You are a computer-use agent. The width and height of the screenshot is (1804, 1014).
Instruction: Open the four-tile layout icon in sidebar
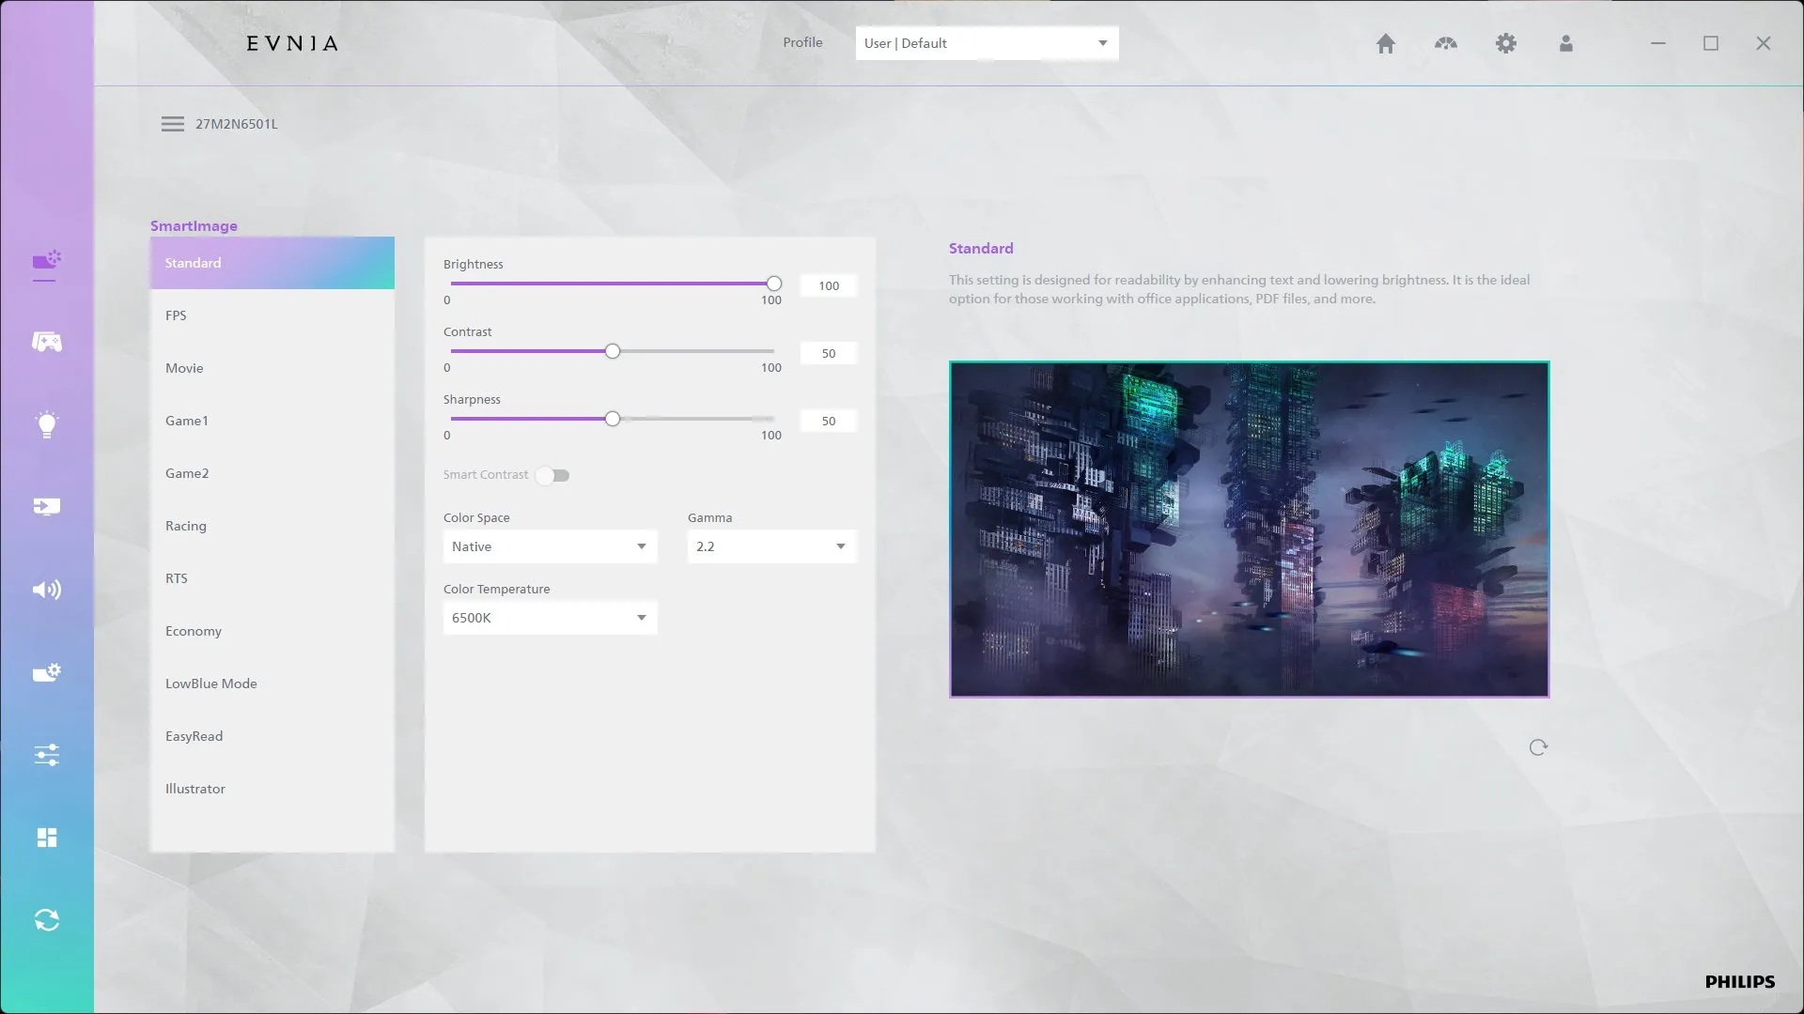click(47, 837)
